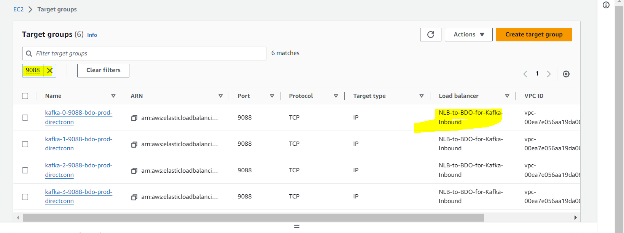Open the info panel icon
Viewport: 624px width, 233px height.
coord(606,5)
